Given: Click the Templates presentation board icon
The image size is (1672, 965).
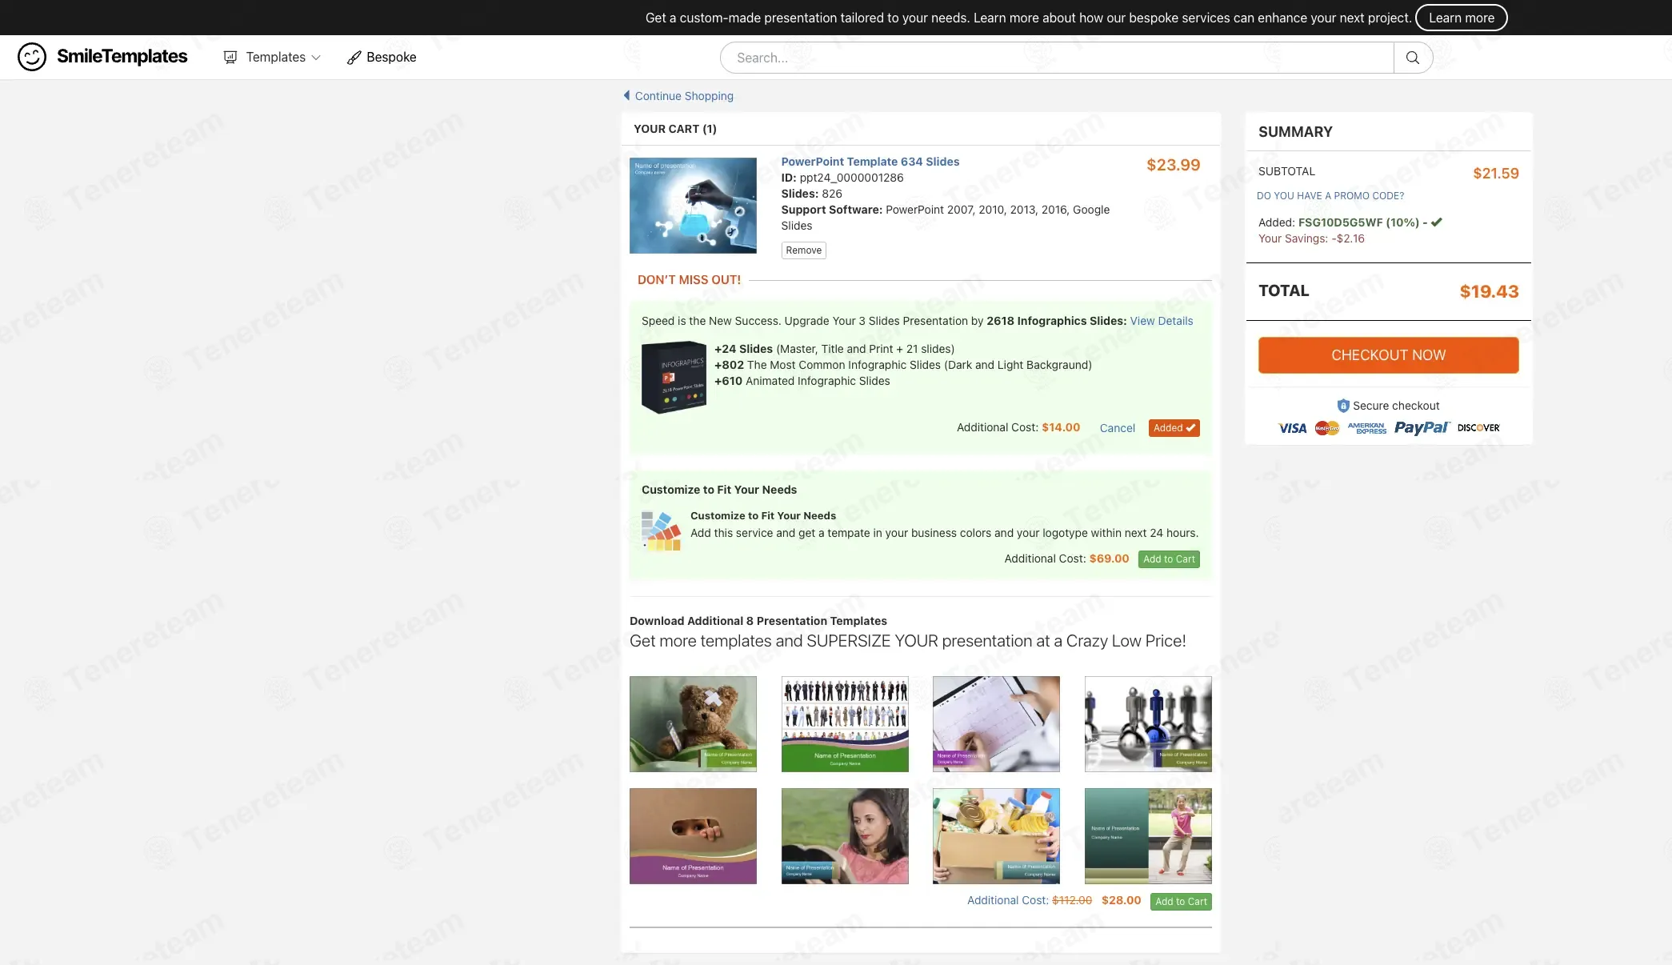Looking at the screenshot, I should (x=230, y=58).
